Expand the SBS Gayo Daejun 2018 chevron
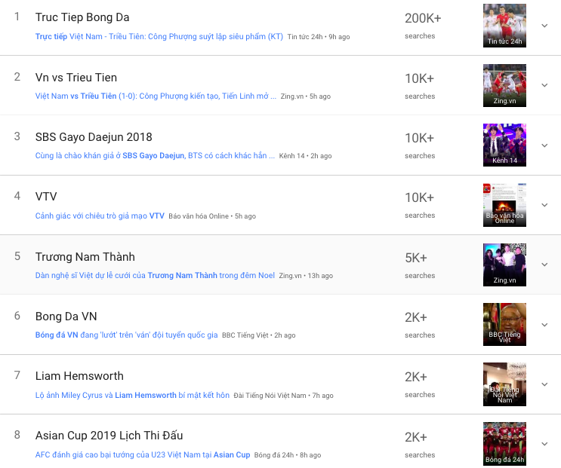 (x=544, y=145)
